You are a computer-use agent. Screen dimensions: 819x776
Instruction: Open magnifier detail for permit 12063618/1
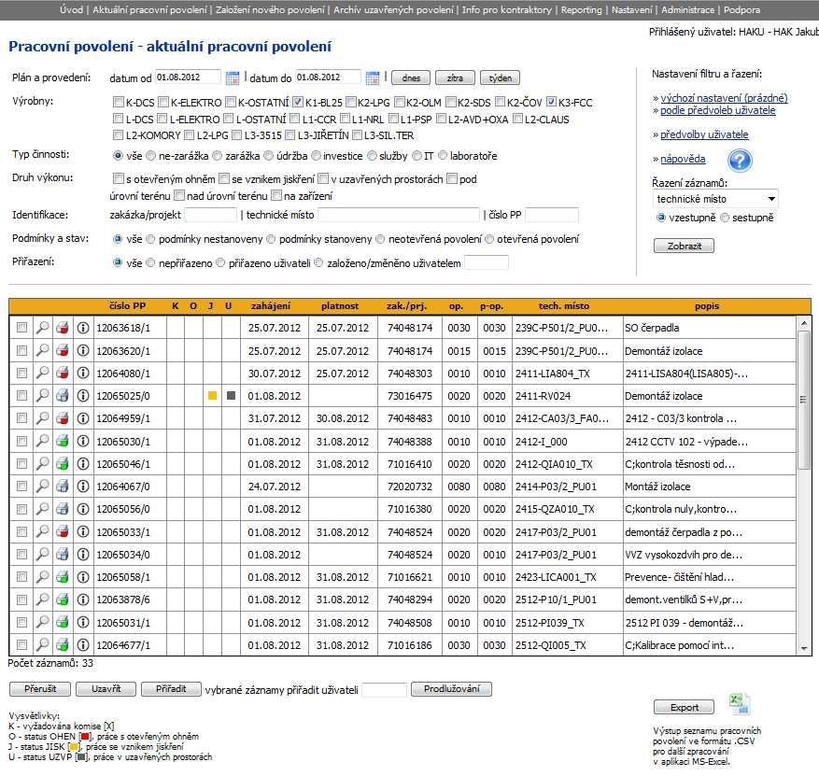coord(42,328)
